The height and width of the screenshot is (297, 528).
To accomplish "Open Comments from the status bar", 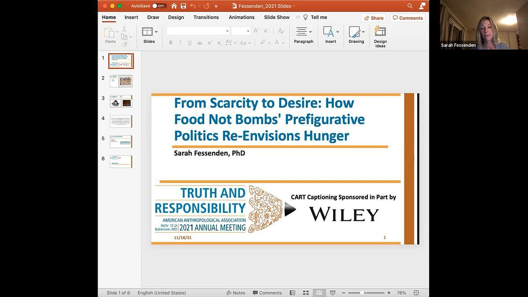I will pos(267,293).
